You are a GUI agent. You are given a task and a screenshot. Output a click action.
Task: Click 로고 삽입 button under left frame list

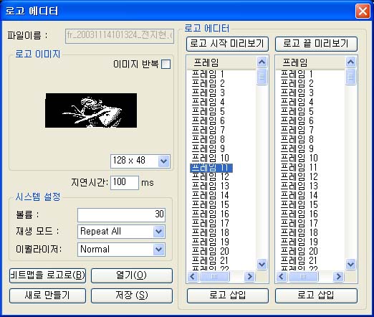click(228, 295)
